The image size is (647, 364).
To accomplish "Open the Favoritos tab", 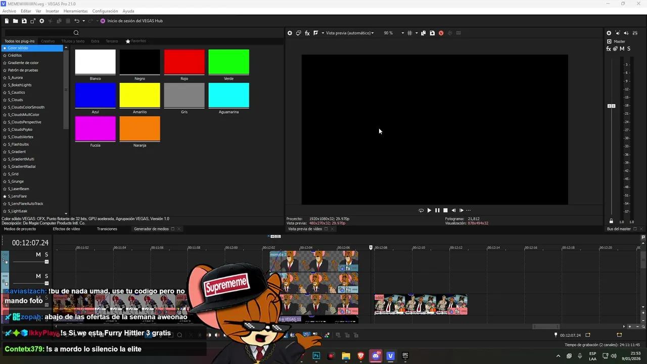I will click(136, 41).
